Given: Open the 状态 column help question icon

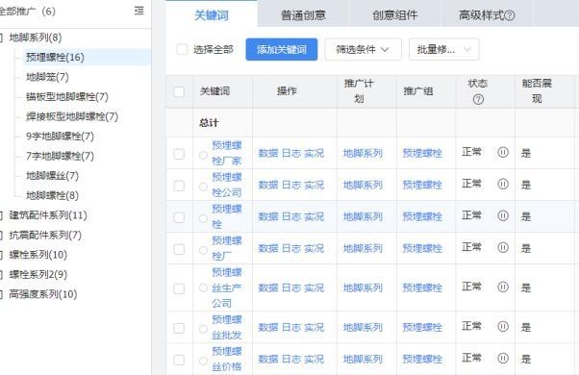Looking at the screenshot, I should click(x=478, y=99).
